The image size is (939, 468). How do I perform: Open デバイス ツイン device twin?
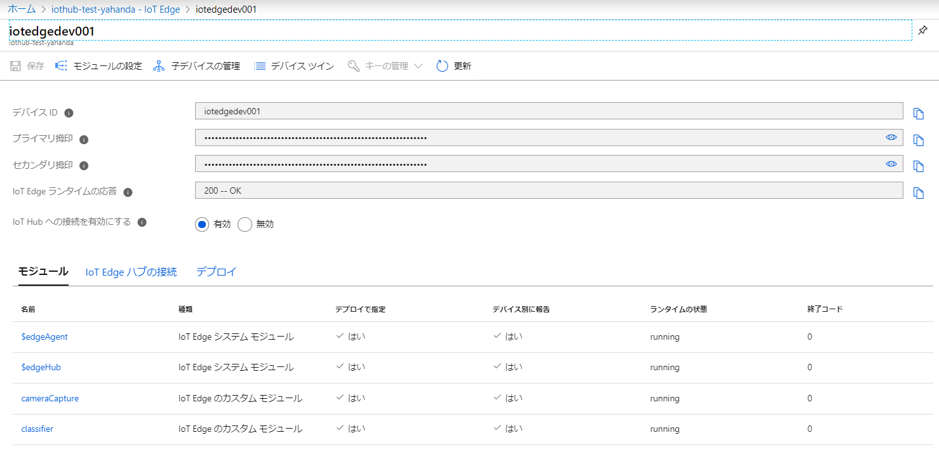(294, 66)
